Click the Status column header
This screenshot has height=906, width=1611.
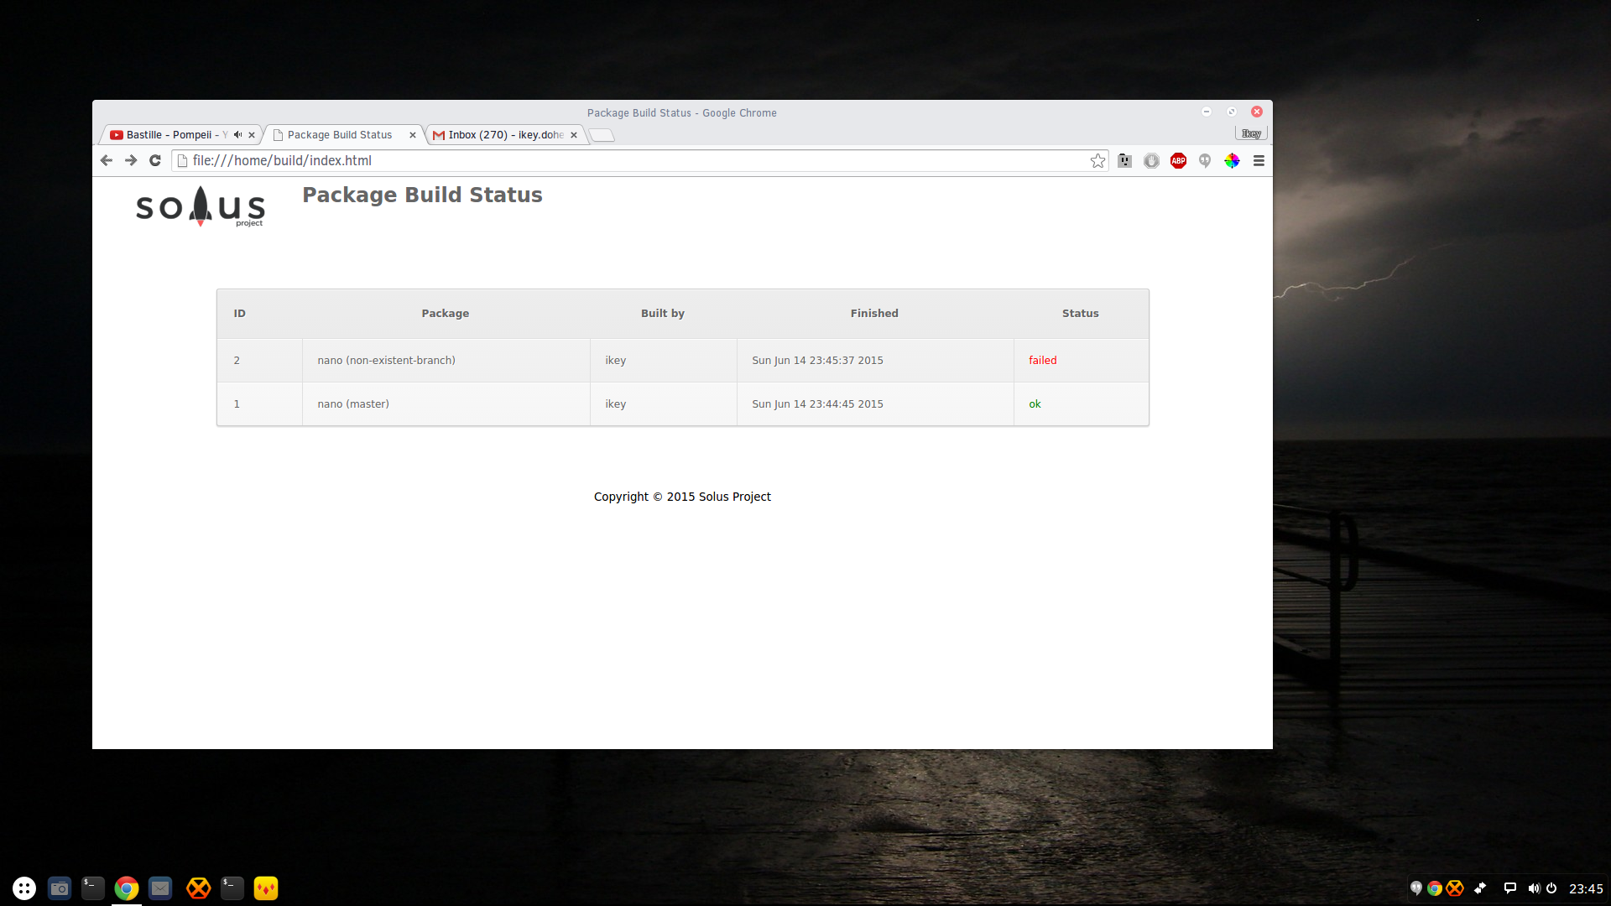point(1081,313)
